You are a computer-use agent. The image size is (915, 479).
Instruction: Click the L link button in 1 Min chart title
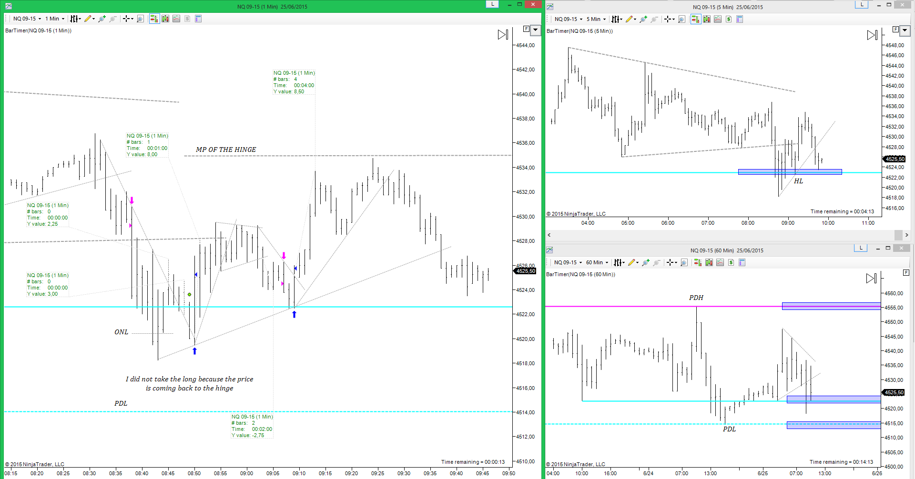click(492, 4)
